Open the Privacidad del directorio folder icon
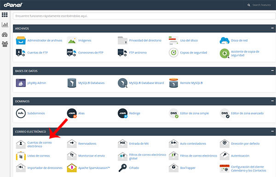 (122, 40)
